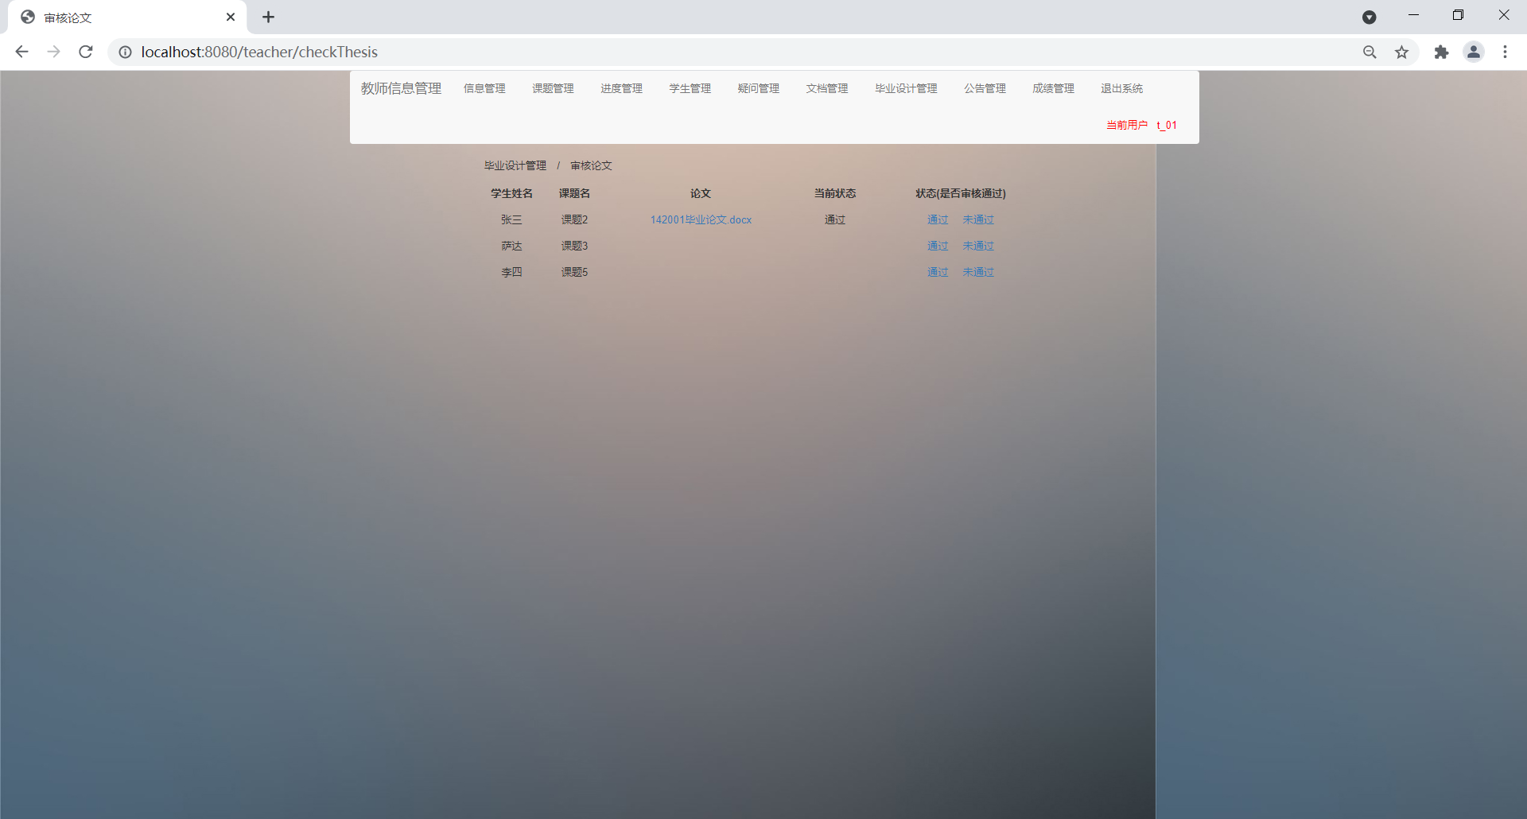Open the Extensions puzzle icon
This screenshot has height=819, width=1527.
point(1441,52)
